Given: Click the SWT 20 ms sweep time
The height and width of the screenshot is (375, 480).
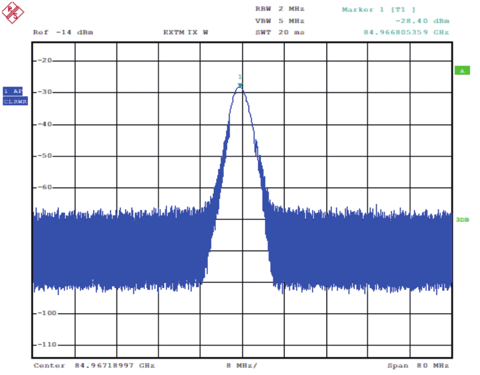Looking at the screenshot, I should tap(279, 32).
